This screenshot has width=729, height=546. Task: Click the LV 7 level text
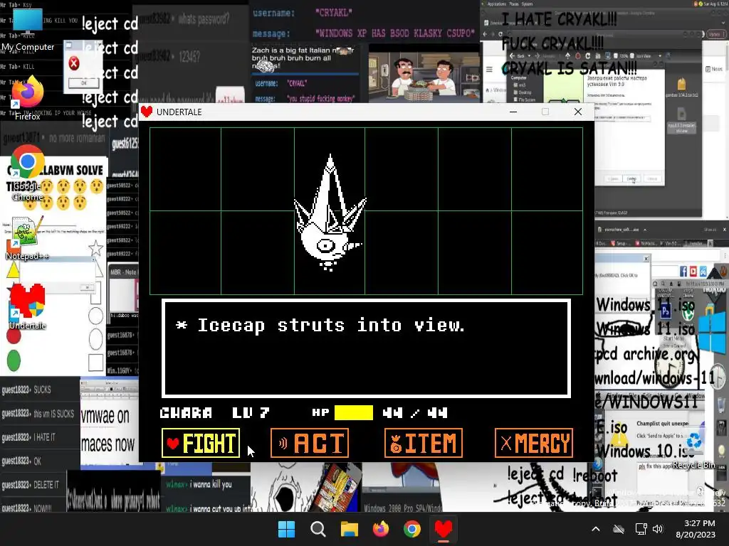point(251,413)
